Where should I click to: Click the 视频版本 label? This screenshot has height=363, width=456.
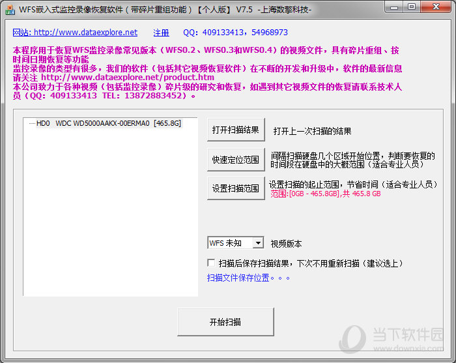click(286, 243)
